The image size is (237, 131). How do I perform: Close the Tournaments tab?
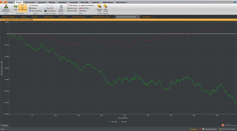(153, 17)
